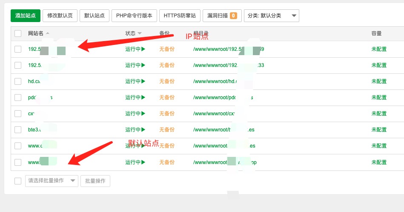This screenshot has height=212, width=404.
Task: Open PHP命令行版本 settings
Action: (135, 16)
